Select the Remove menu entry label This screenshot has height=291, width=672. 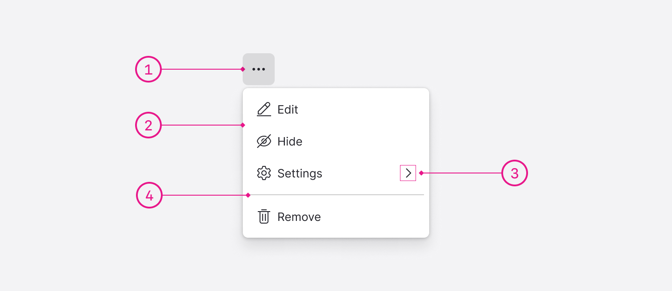(x=299, y=217)
